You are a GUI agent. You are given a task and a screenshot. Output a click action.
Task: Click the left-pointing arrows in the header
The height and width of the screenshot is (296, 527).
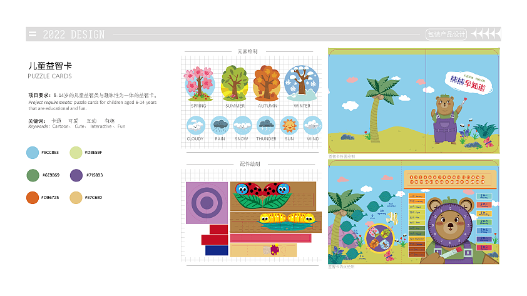click(x=486, y=34)
